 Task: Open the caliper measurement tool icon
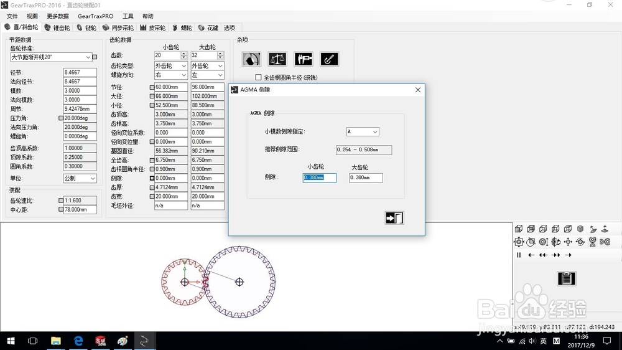304,59
